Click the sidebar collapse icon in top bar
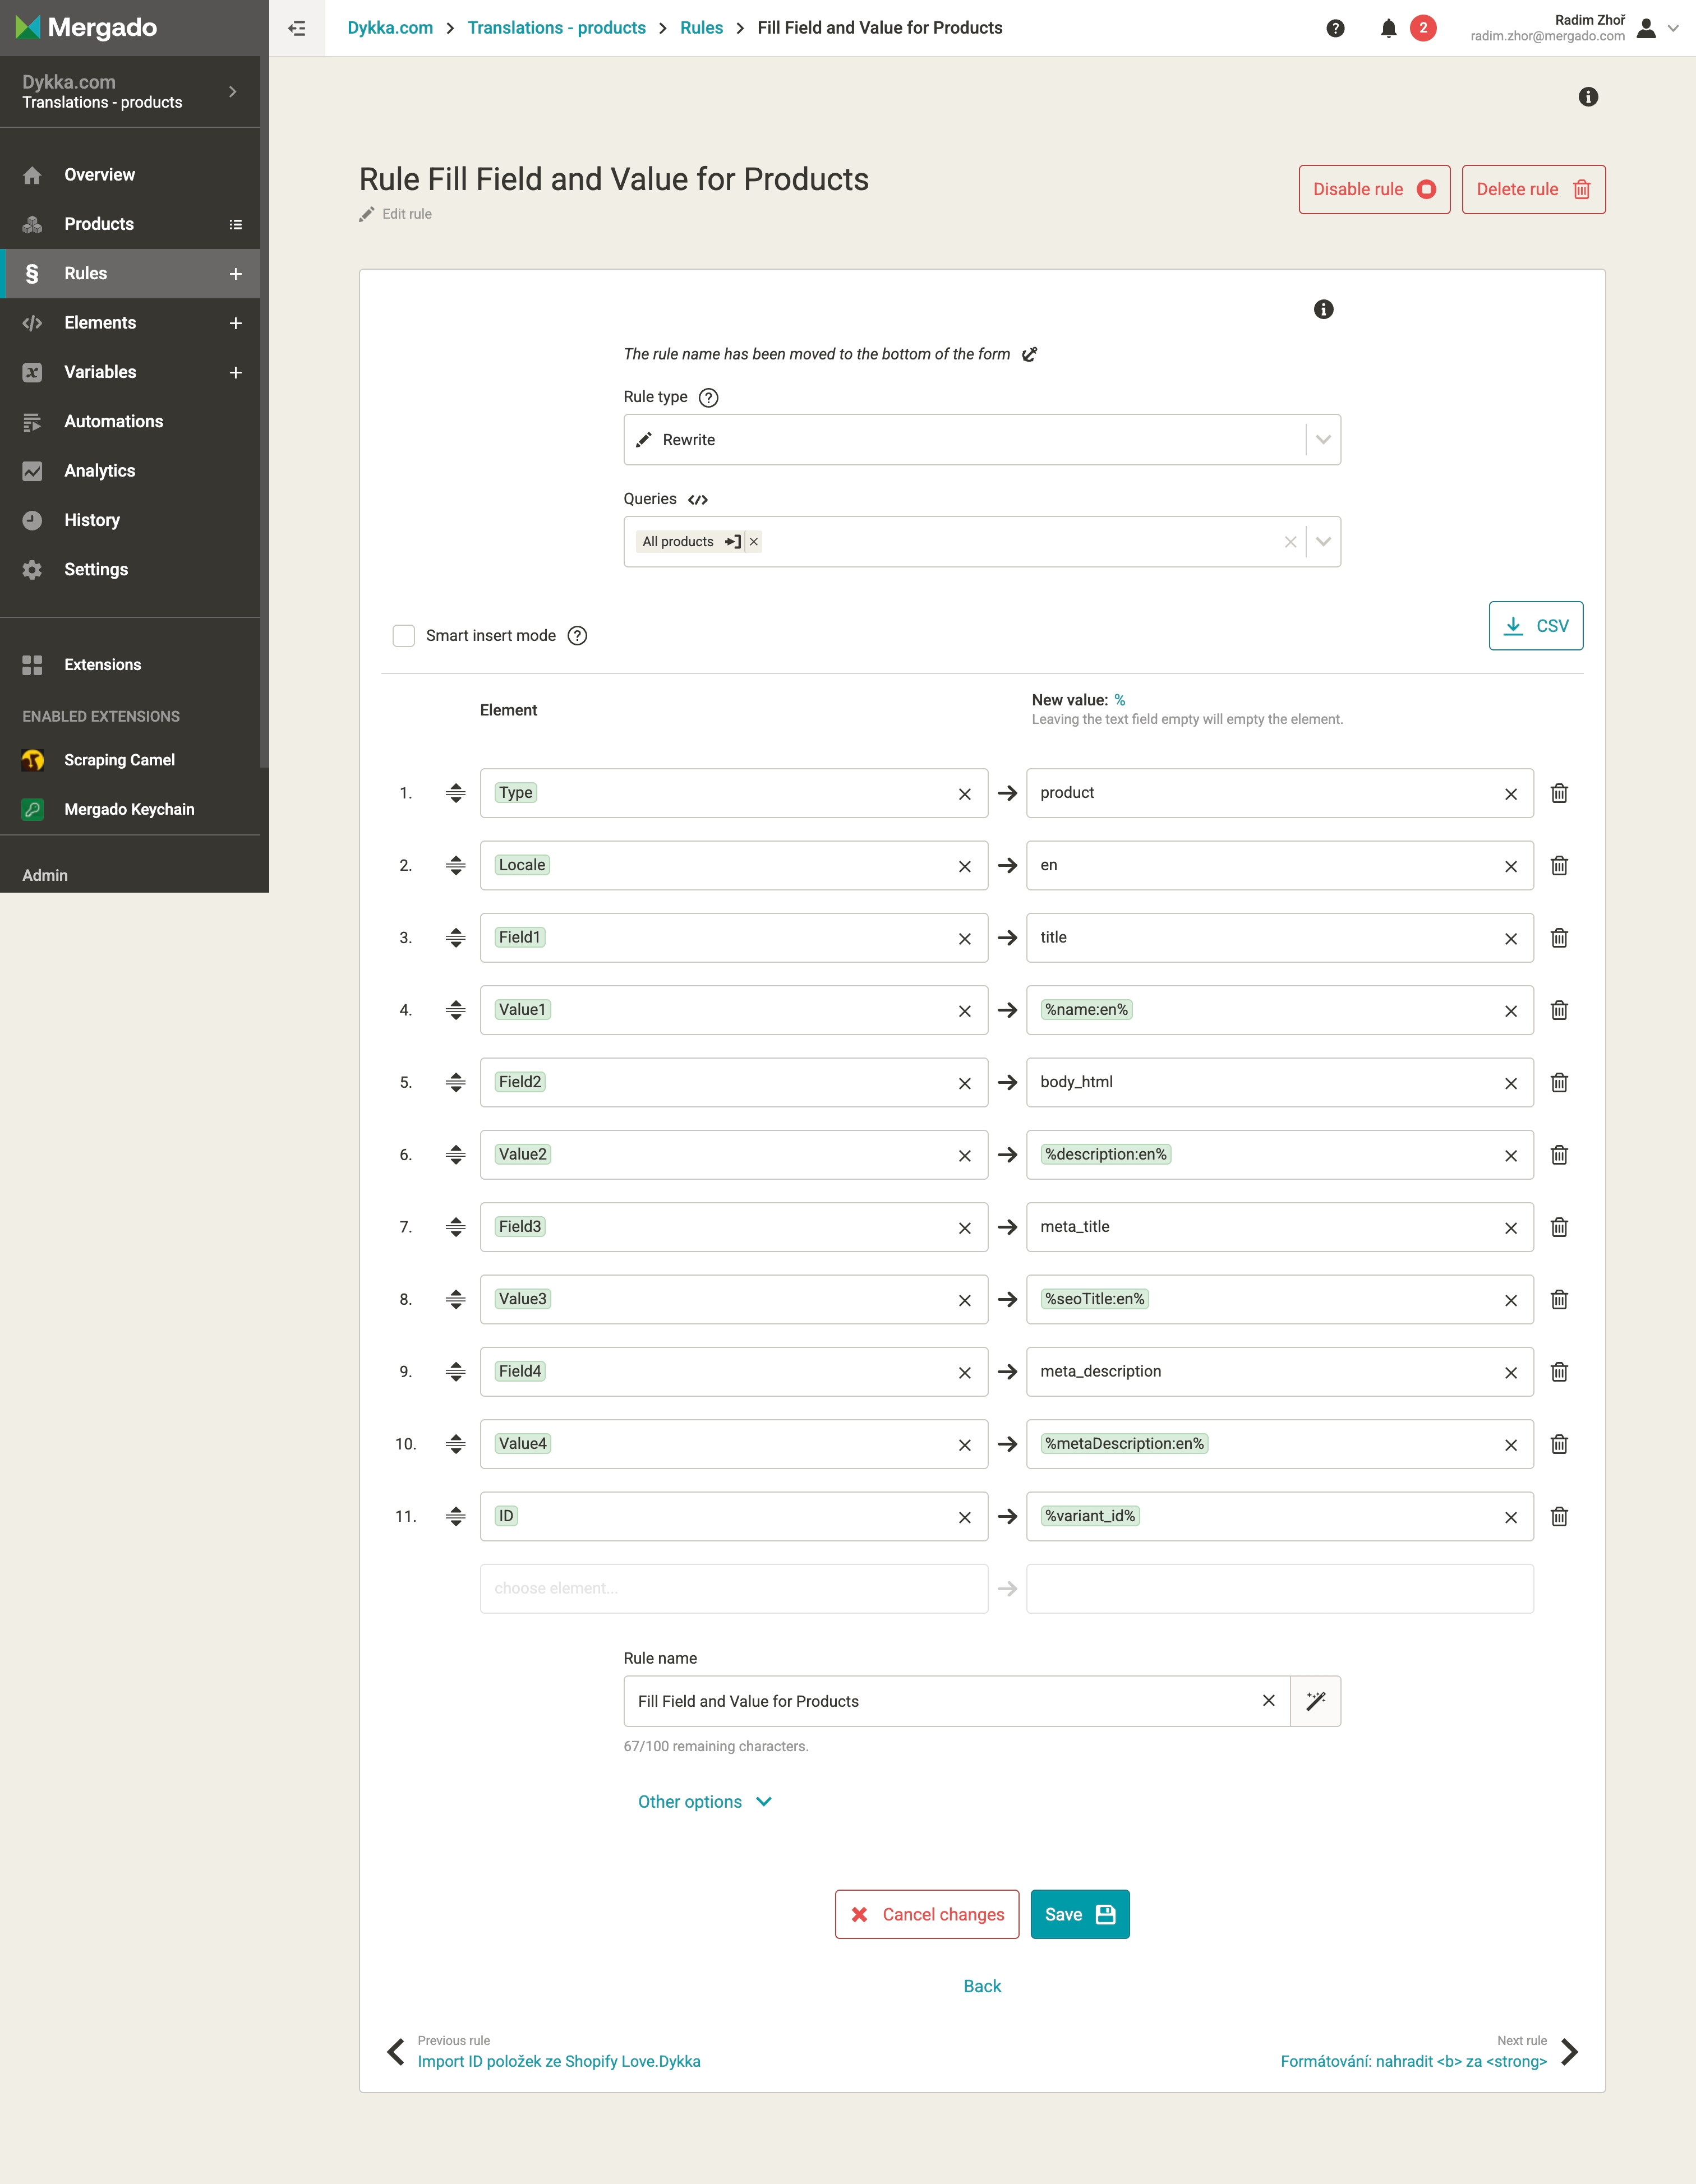Screen dimensions: 1696x2184 [297, 28]
